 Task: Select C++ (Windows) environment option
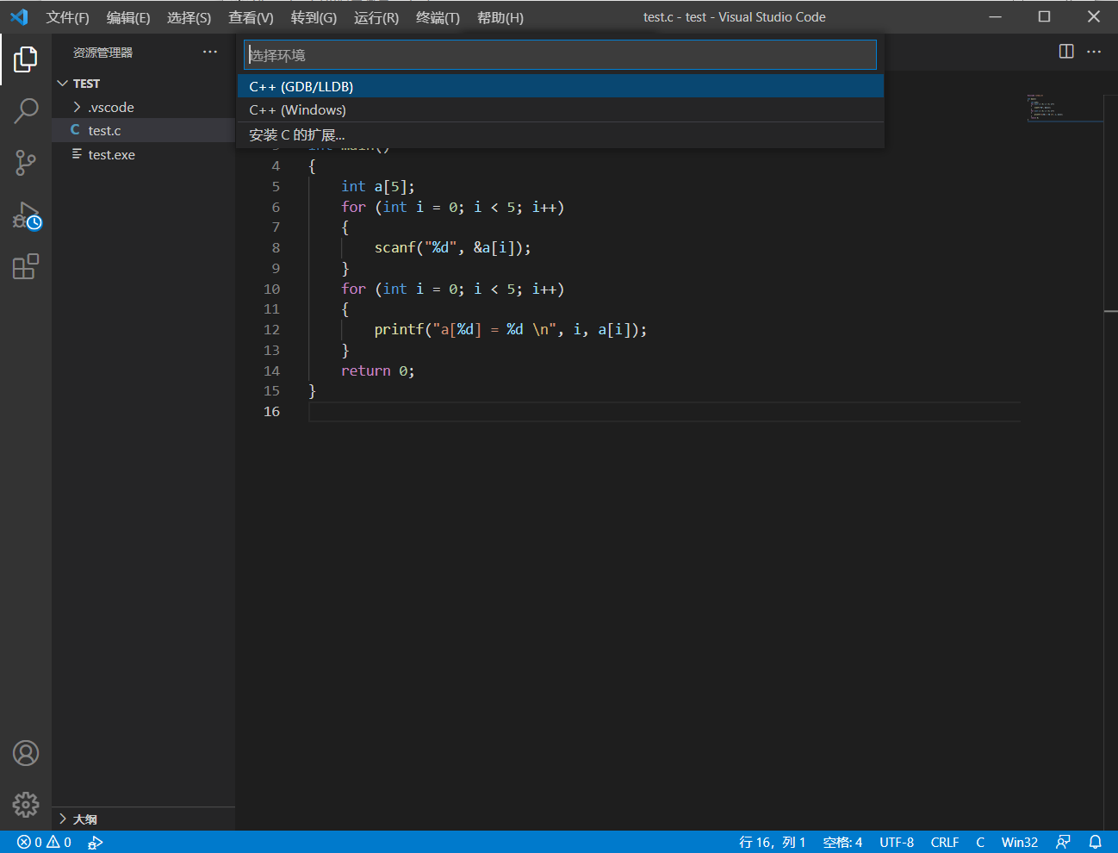(561, 110)
